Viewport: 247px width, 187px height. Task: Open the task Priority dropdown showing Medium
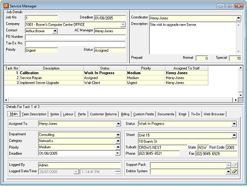118,147
